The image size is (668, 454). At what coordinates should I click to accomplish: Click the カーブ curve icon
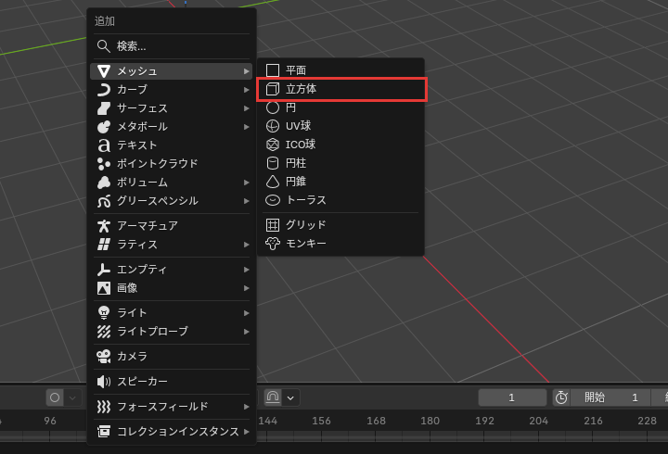pos(104,90)
